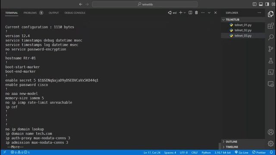This screenshot has height=155, width=276.
Task: Toggle panel layout icon in title bar
Action: [260, 4]
